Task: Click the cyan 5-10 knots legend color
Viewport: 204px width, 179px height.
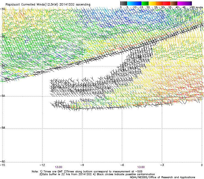Action: 131,3
